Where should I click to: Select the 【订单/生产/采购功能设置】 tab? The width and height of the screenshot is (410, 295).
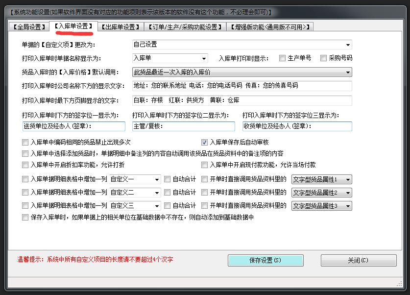coord(185,27)
